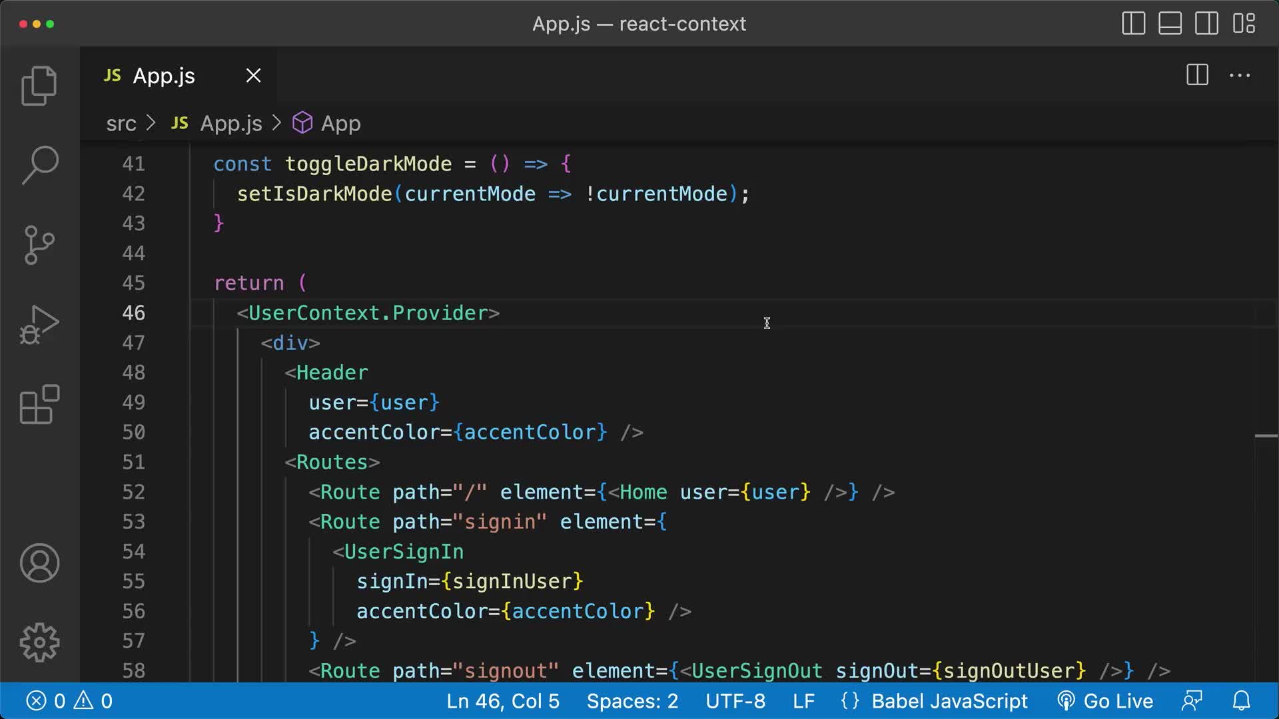Open the editor More Actions menu
This screenshot has height=719, width=1279.
tap(1240, 75)
